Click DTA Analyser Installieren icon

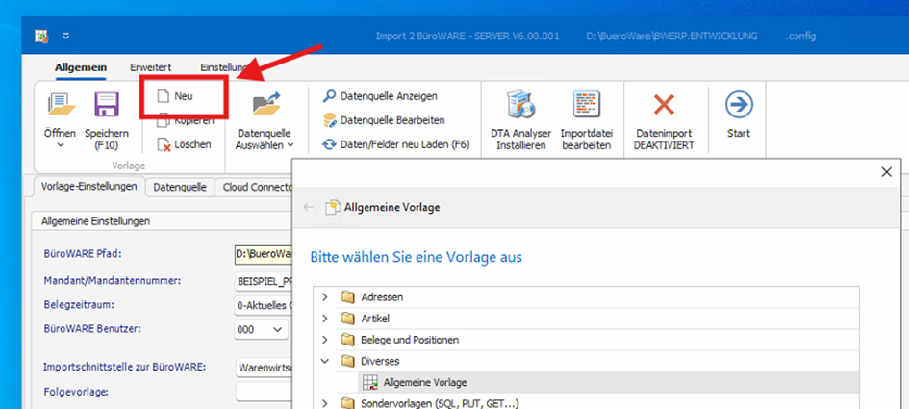click(520, 105)
